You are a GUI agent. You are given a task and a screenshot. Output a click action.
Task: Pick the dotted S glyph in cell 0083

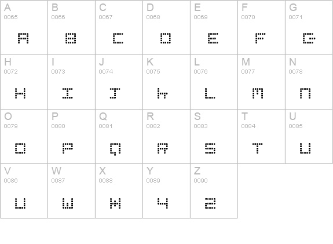coord(210,148)
